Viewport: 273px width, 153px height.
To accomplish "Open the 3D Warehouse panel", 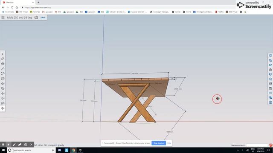I will pyautogui.click(x=270, y=70).
